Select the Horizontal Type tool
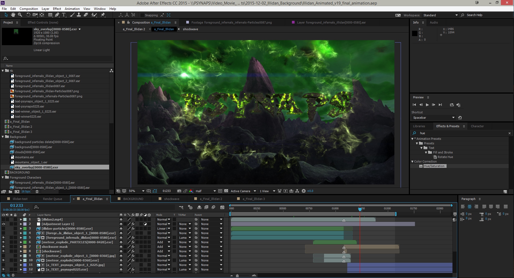The width and height of the screenshot is (514, 278). [64, 15]
